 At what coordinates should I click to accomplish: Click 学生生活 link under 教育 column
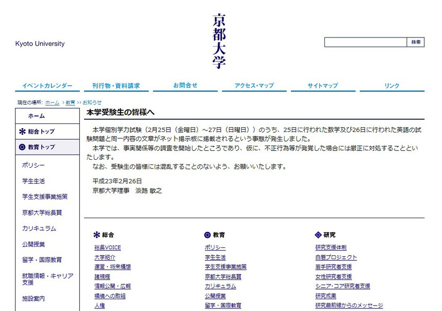pyautogui.click(x=215, y=257)
